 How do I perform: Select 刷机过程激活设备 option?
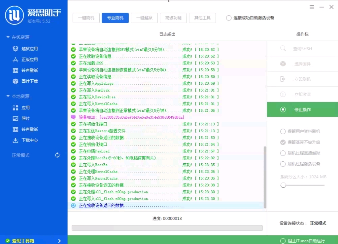[283, 164]
